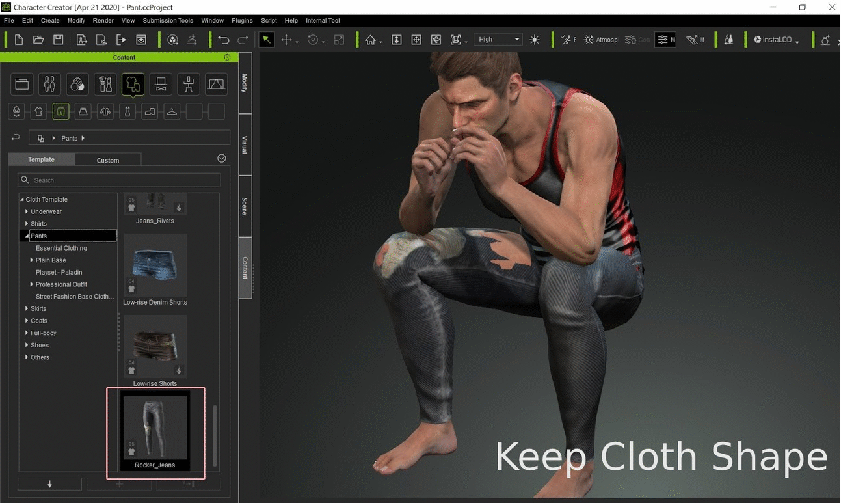
Task: Click the Skirt clothing type icon
Action: 83,111
